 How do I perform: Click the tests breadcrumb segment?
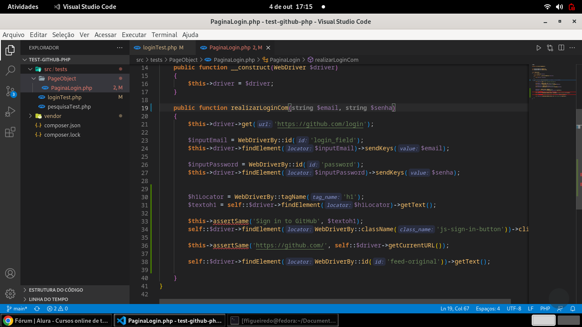pyautogui.click(x=156, y=60)
